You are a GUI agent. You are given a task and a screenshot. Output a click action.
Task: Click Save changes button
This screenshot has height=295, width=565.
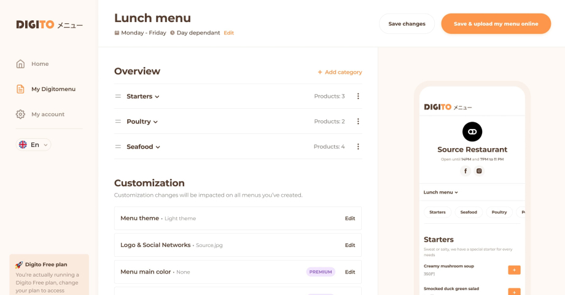click(x=407, y=24)
